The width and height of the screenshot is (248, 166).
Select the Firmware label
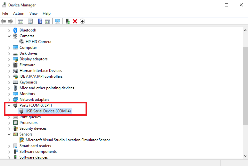click(x=27, y=65)
